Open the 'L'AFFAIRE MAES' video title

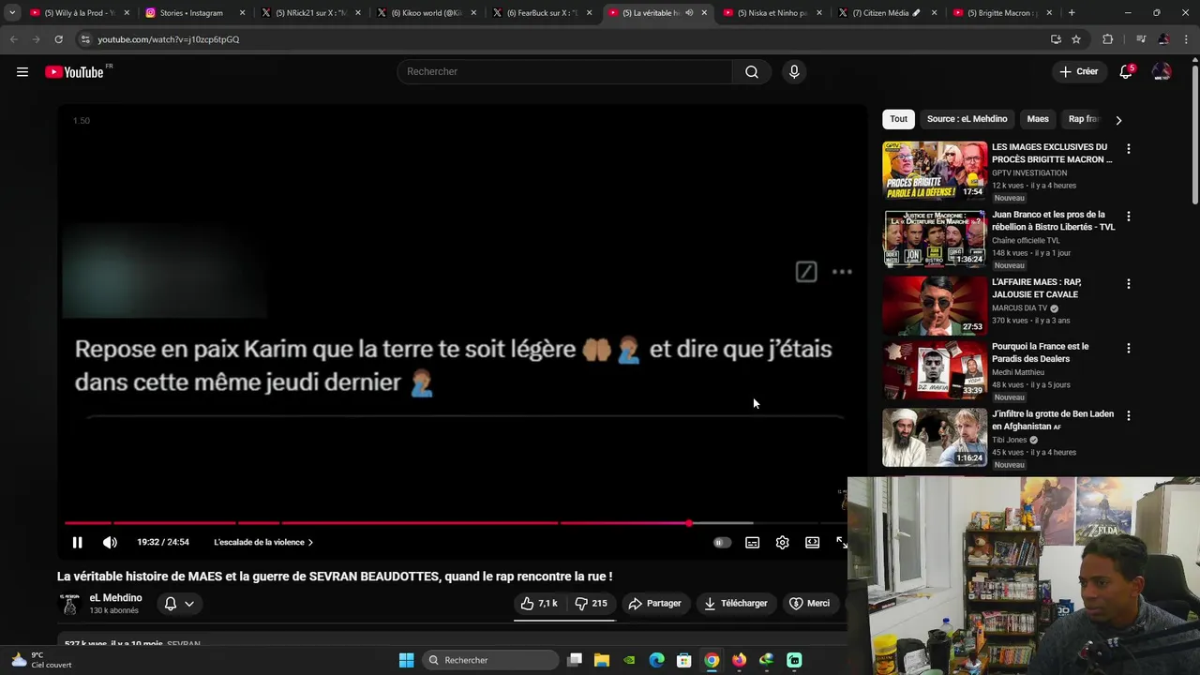[x=1037, y=289]
